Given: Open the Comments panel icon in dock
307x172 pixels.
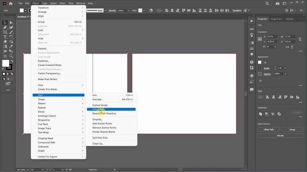Looking at the screenshot, I should pos(252,89).
